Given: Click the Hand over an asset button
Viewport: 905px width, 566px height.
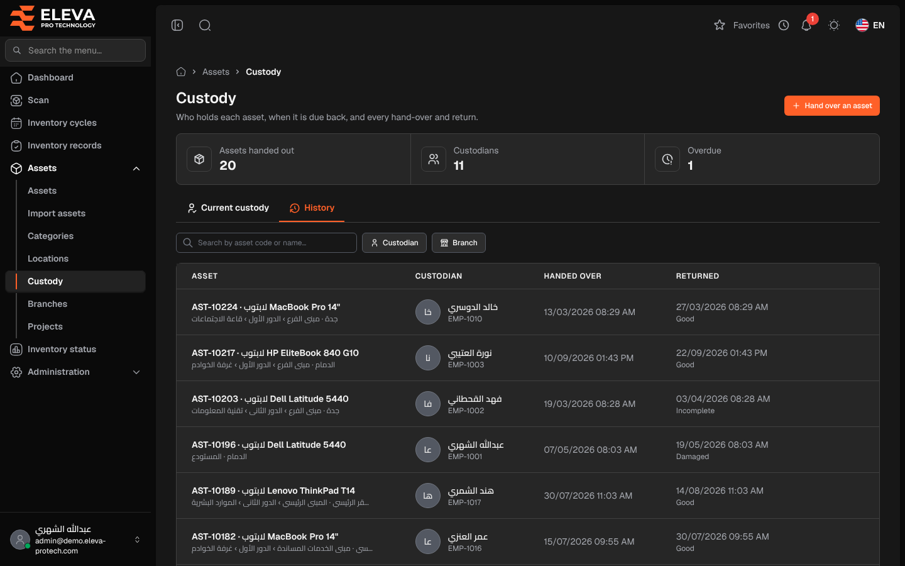Looking at the screenshot, I should (832, 106).
